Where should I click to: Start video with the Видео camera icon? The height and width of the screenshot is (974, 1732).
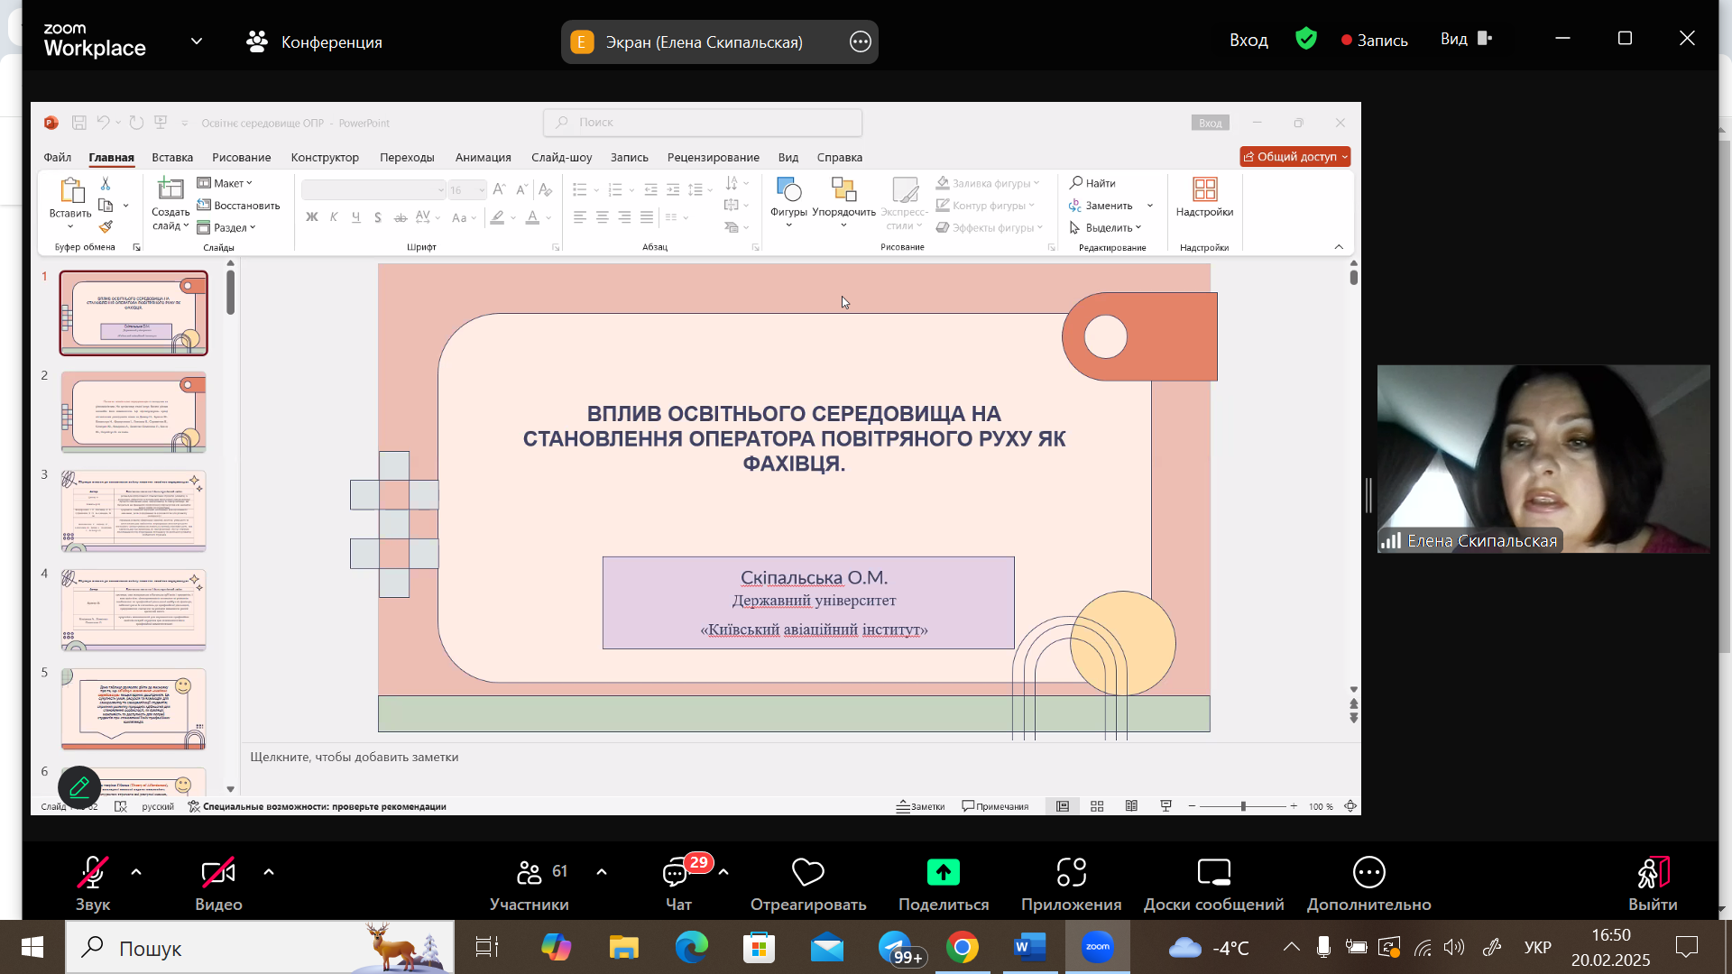click(x=218, y=872)
